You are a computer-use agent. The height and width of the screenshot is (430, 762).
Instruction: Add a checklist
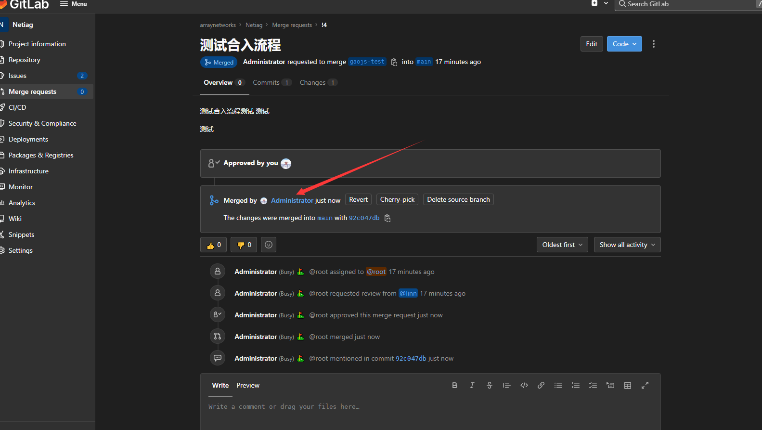point(593,385)
